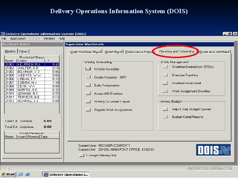Viewport: 238px width, 178px height.
Task: Select route 21008 DEAN row
Action: [32, 86]
